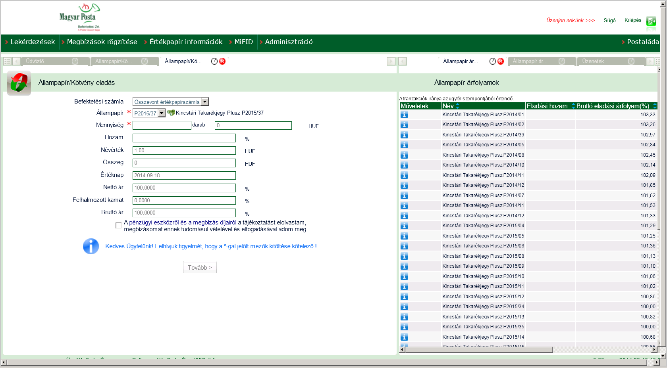Follow the pénzügyi eszközről és a megbízás díjairól link
Image resolution: width=667 pixels, height=368 pixels.
tap(183, 222)
